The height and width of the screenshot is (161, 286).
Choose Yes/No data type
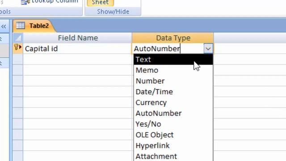tap(173, 124)
